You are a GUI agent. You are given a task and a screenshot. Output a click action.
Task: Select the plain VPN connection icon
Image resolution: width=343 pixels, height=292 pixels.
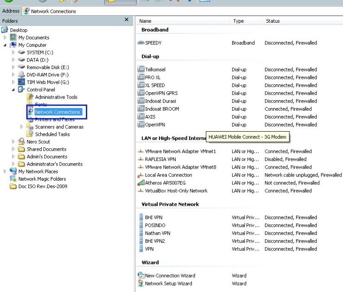pos(141,248)
